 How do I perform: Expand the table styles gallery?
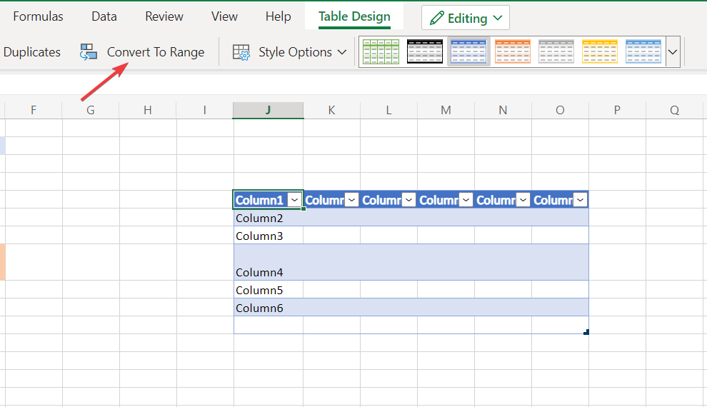673,52
